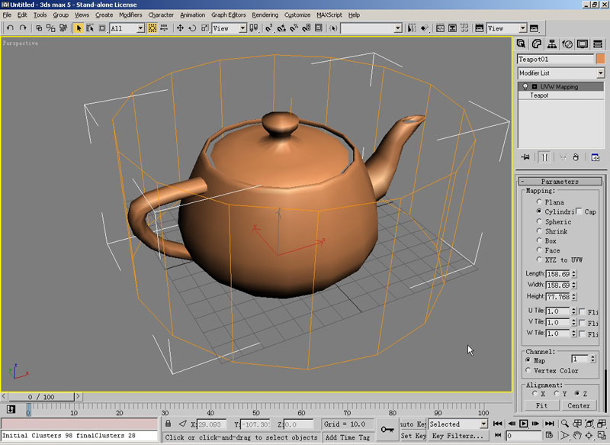Open the Modifiers menu
Viewport: 610px width, 445px height.
130,15
